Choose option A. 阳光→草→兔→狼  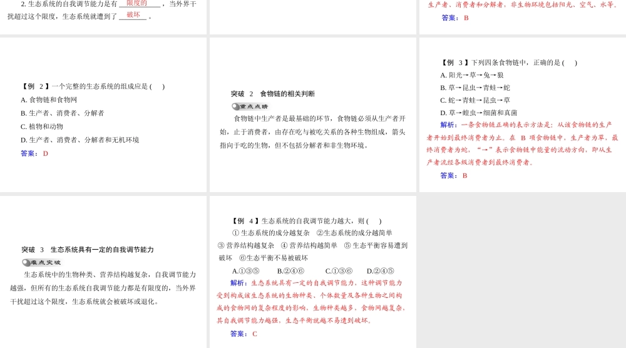tap(472, 75)
